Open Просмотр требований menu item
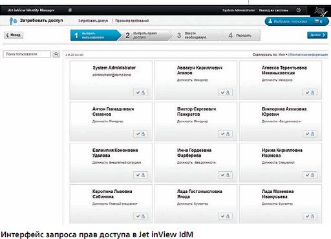This screenshot has height=239, width=331. click(132, 21)
